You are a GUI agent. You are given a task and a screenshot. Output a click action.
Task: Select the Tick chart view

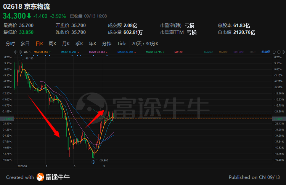[x=121, y=43]
